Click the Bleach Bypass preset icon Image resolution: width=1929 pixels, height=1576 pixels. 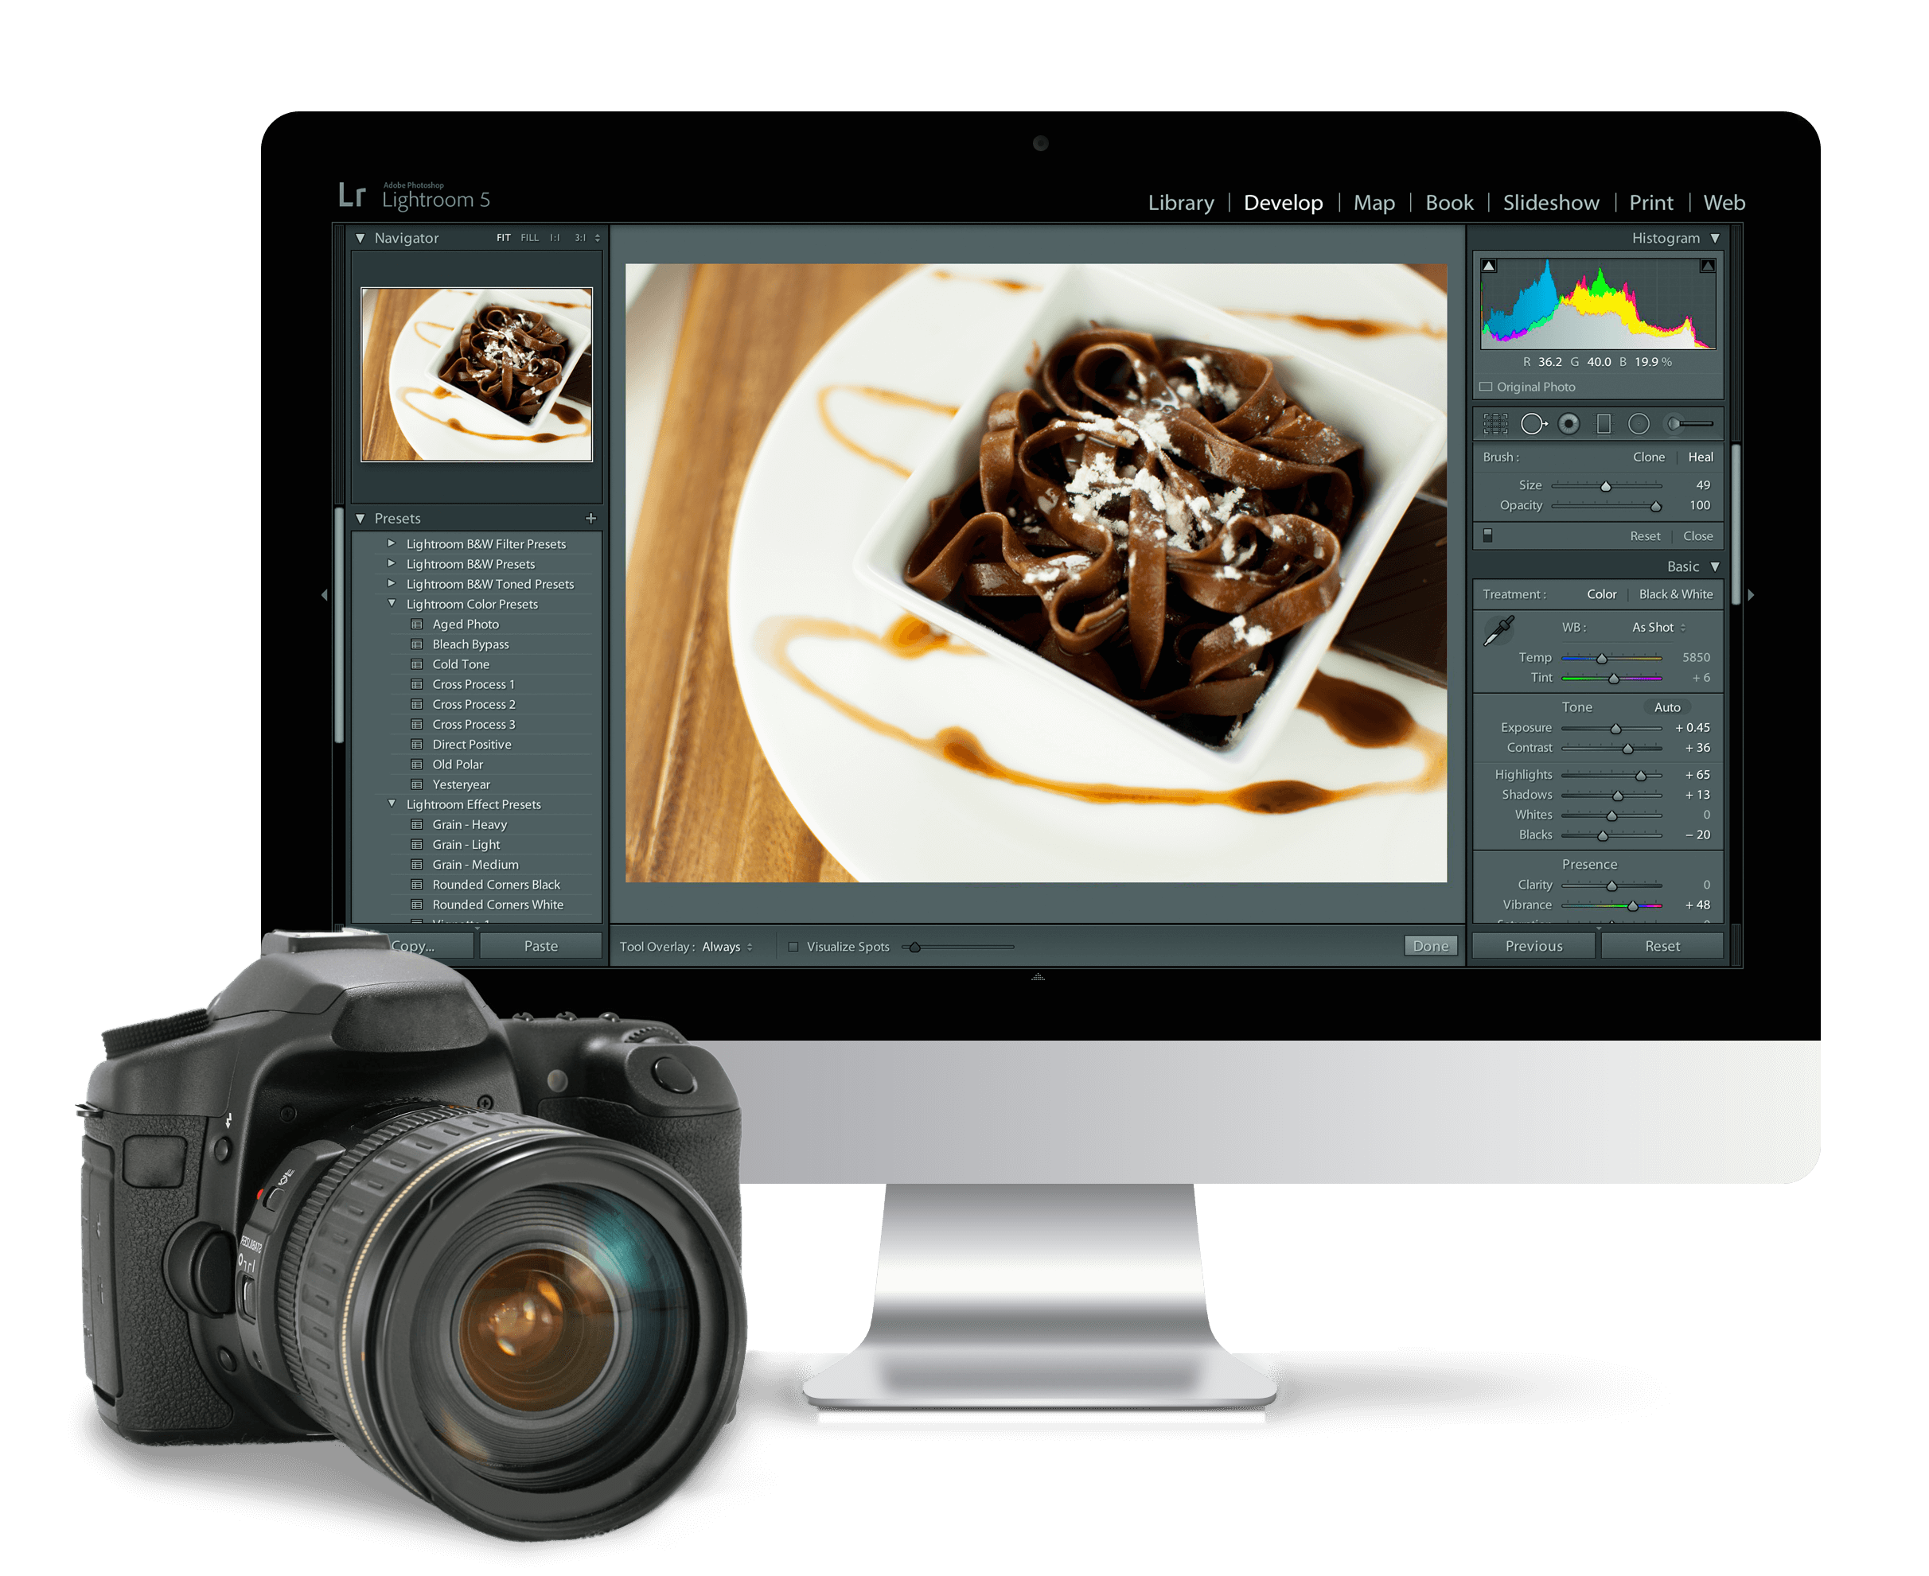tap(417, 644)
